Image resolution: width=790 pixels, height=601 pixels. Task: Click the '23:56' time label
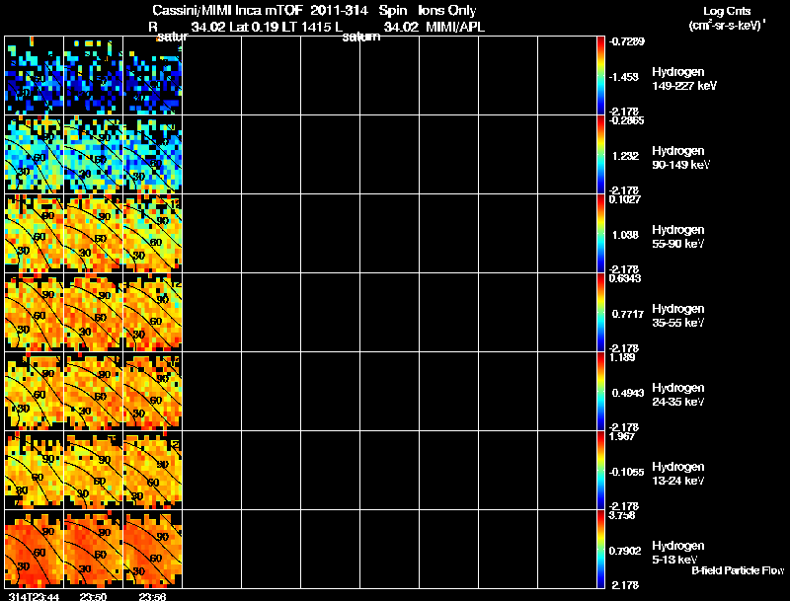coord(152,596)
